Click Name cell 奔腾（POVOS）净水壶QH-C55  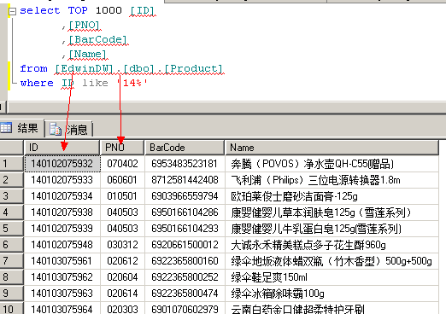[332, 164]
